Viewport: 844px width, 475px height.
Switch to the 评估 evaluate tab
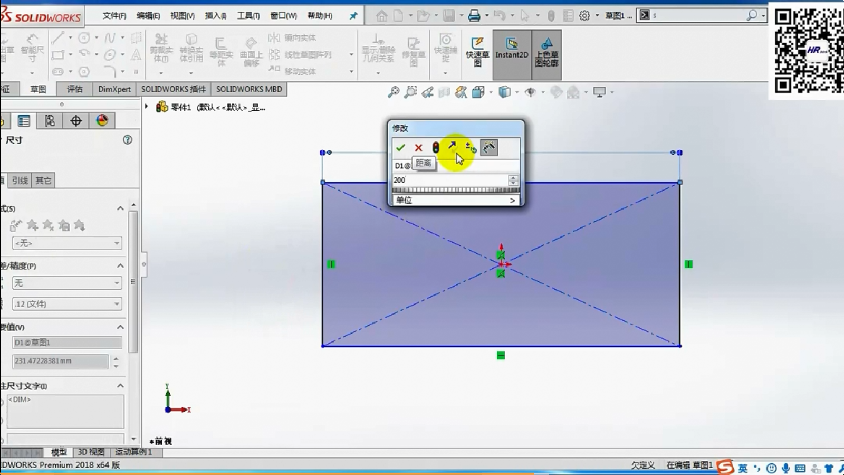tap(74, 89)
